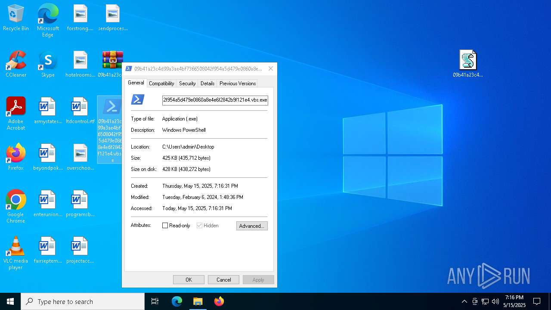The height and width of the screenshot is (310, 551).
Task: Close the file Properties dialog
Action: click(x=270, y=68)
